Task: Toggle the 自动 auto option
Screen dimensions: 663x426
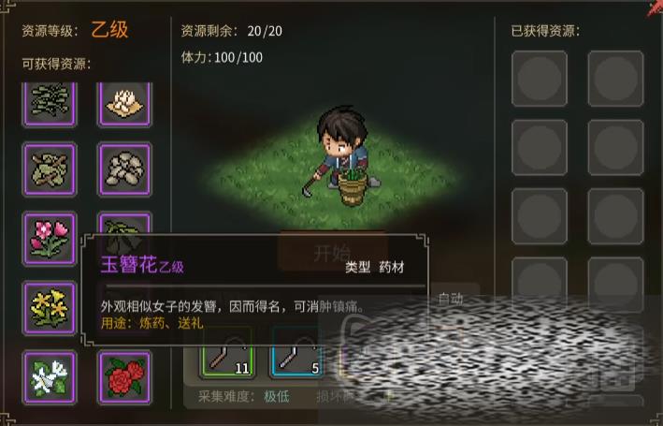Action: click(451, 299)
